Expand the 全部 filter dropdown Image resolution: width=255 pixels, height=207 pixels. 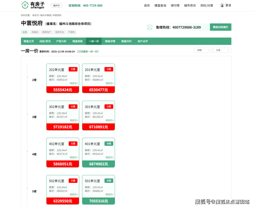click(x=222, y=50)
